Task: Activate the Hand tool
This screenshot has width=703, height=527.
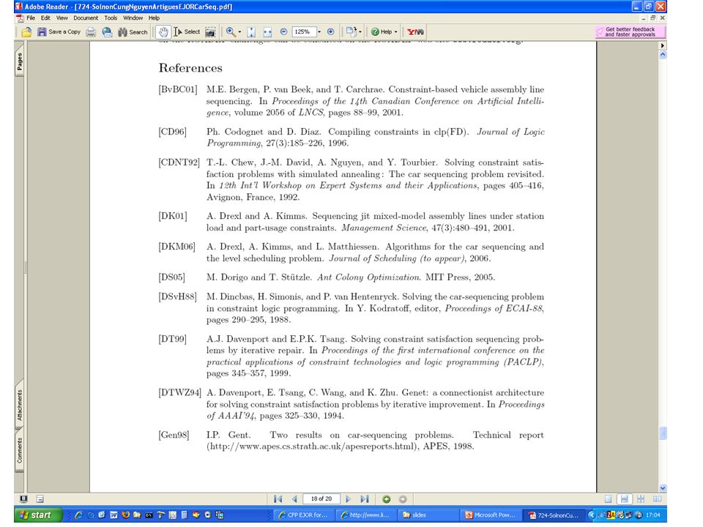Action: pos(163,31)
